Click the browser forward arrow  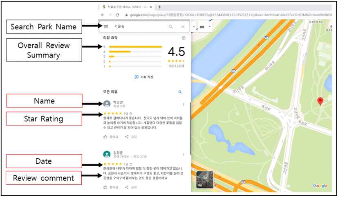(110, 15)
